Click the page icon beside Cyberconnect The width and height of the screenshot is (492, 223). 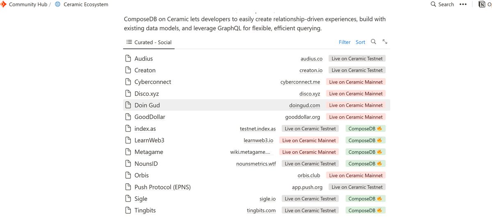tap(128, 82)
